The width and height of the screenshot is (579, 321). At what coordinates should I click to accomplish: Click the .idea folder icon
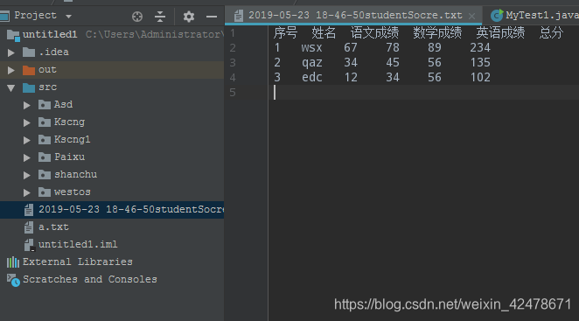tap(29, 52)
